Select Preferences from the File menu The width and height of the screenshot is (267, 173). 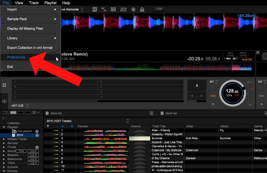point(16,57)
